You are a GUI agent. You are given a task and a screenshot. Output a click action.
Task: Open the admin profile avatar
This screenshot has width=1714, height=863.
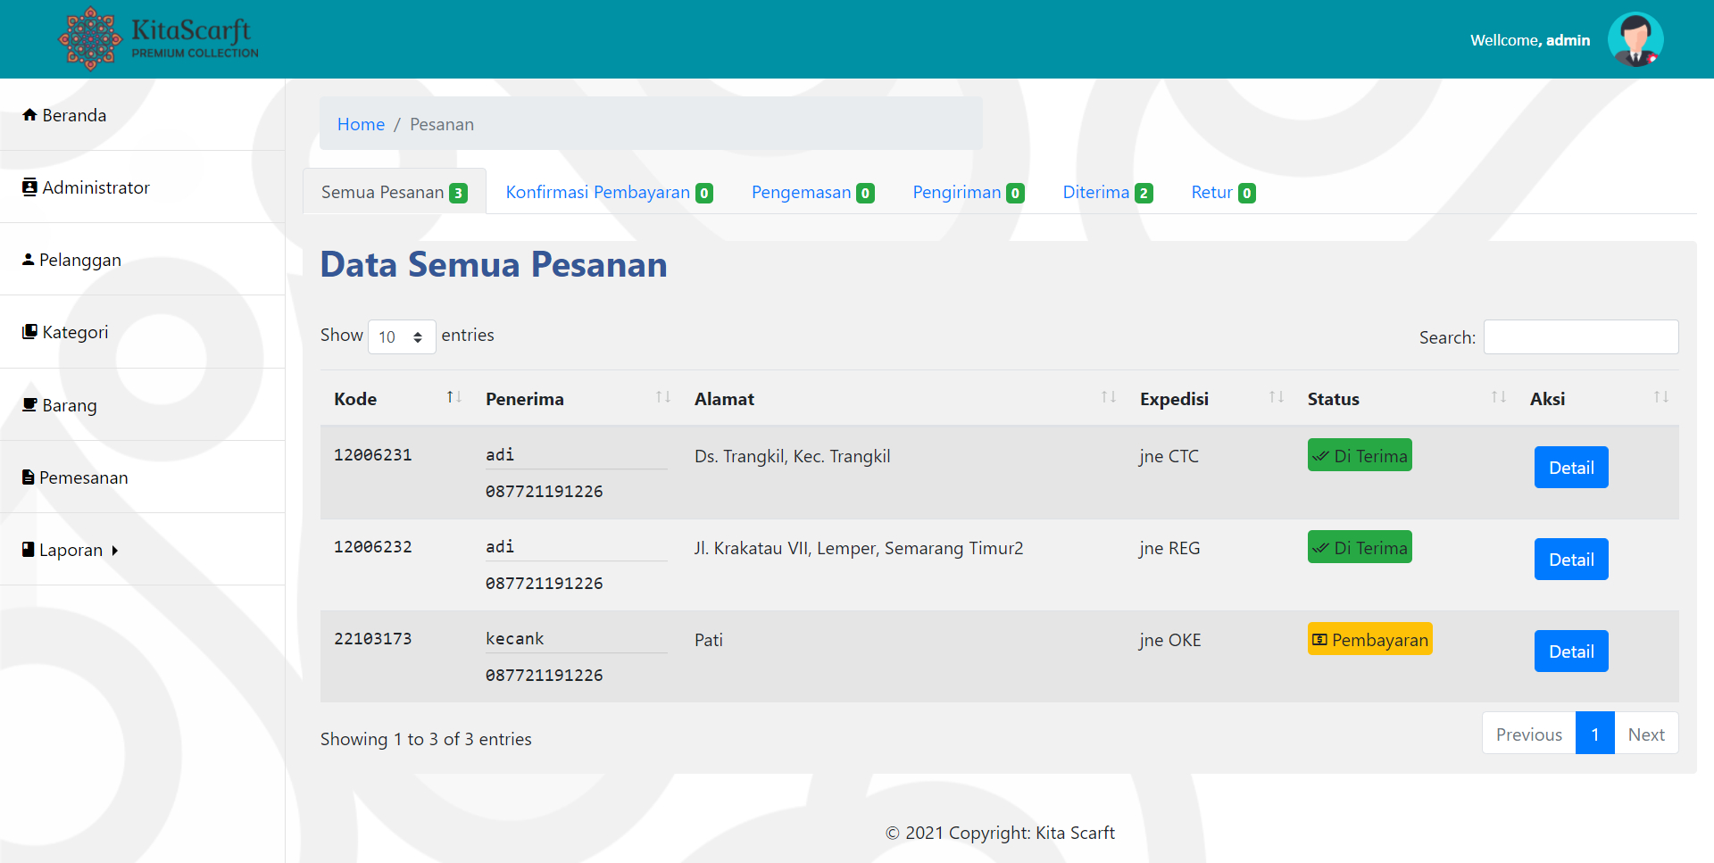click(1635, 40)
